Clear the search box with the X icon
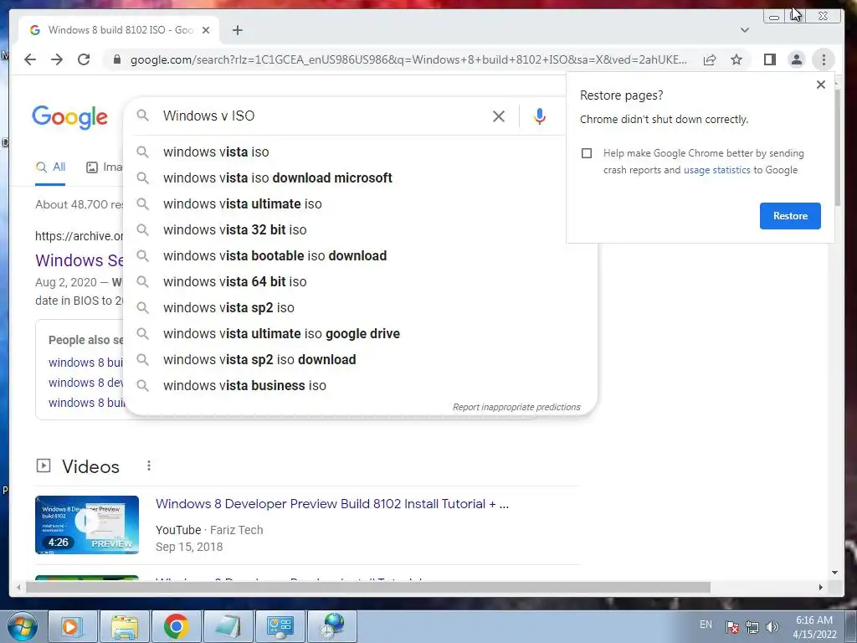 [x=499, y=116]
